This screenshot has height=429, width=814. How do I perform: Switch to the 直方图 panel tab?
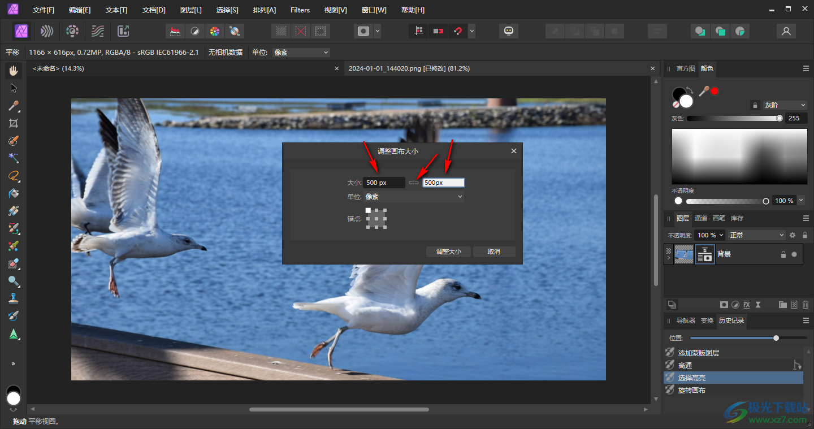point(686,68)
